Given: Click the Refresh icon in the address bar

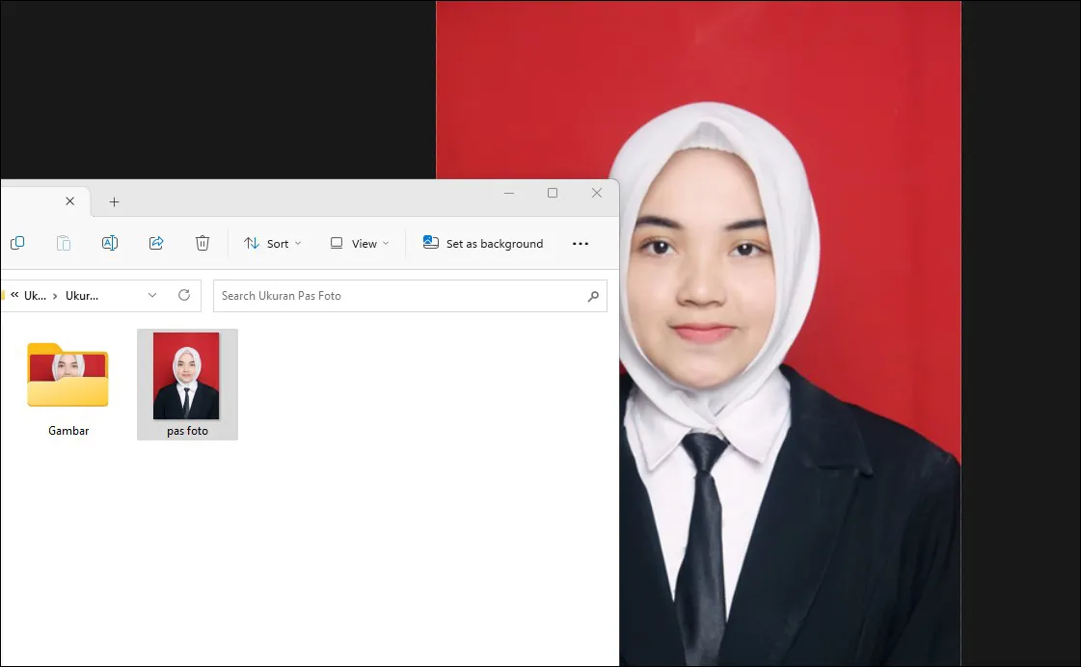Looking at the screenshot, I should point(183,296).
